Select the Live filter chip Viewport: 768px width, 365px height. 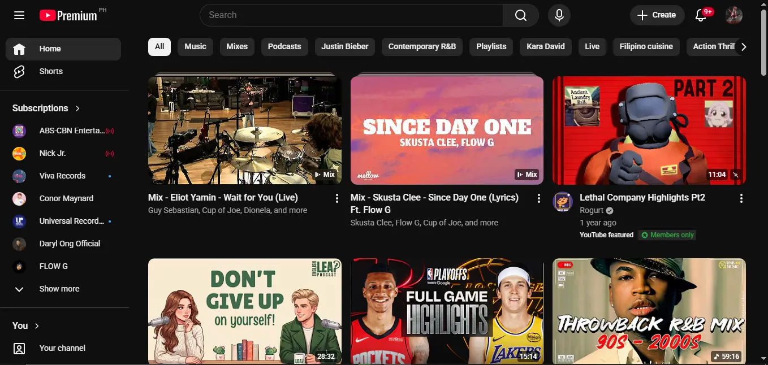click(x=592, y=46)
